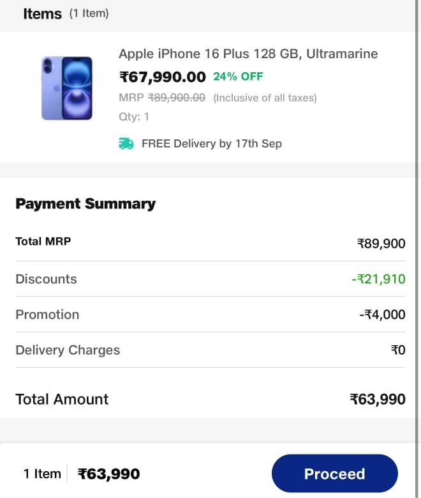Click FREE Delivery by 17th Sep text
This screenshot has height=498, width=421.
point(211,144)
